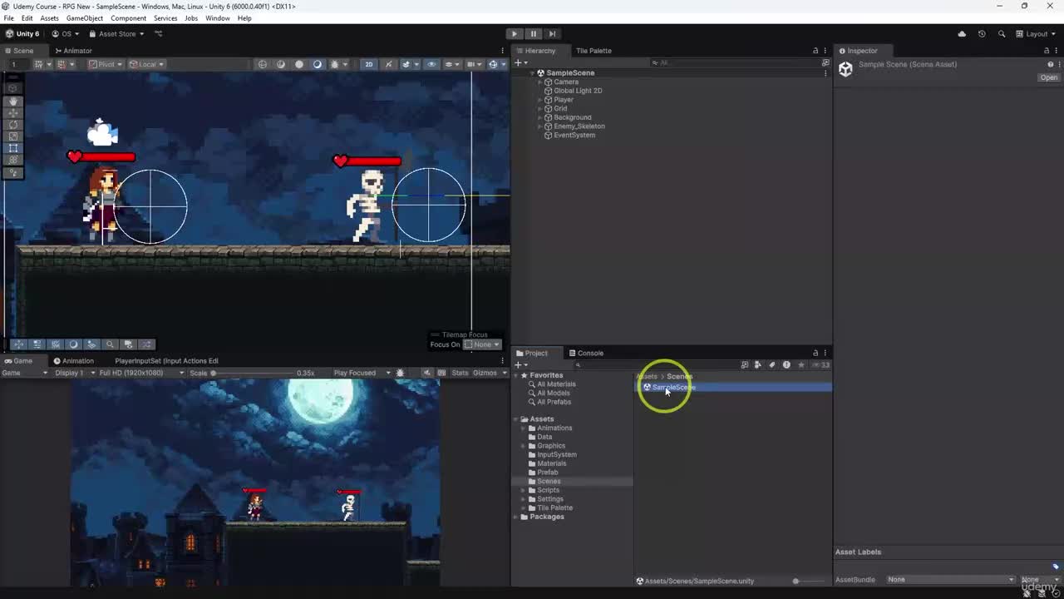
Task: Toggle 2D mode in Scene view
Action: [369, 64]
